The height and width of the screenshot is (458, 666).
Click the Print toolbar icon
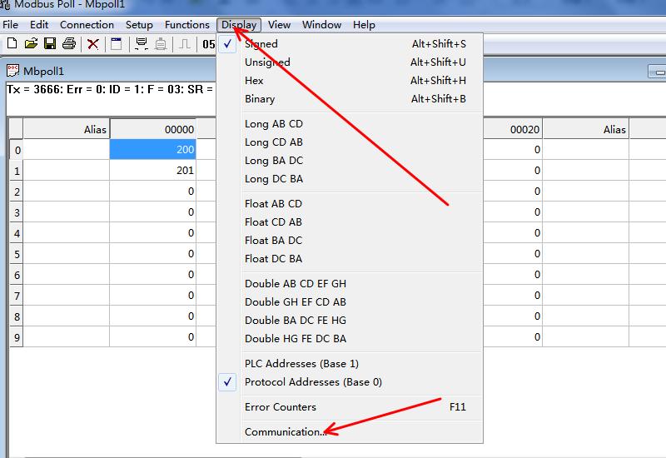(69, 43)
